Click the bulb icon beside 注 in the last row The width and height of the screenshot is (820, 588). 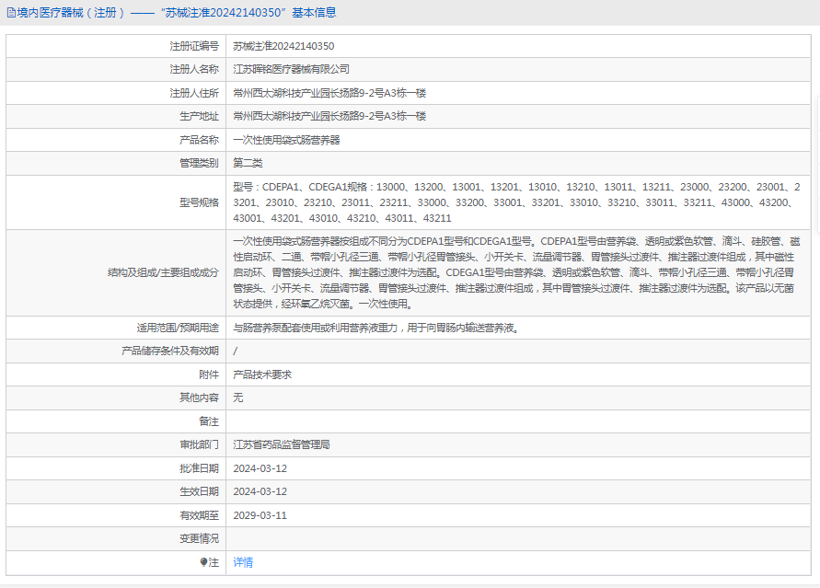coord(204,562)
